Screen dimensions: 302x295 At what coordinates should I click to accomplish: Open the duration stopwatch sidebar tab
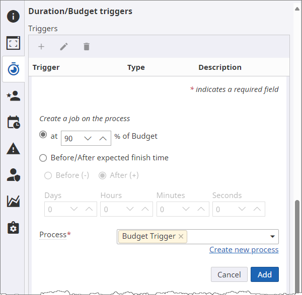click(x=13, y=70)
